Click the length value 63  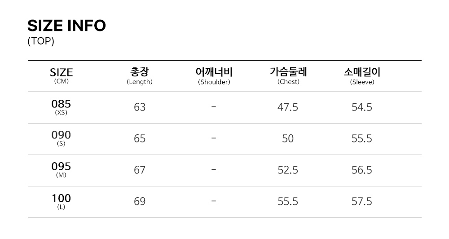(140, 107)
